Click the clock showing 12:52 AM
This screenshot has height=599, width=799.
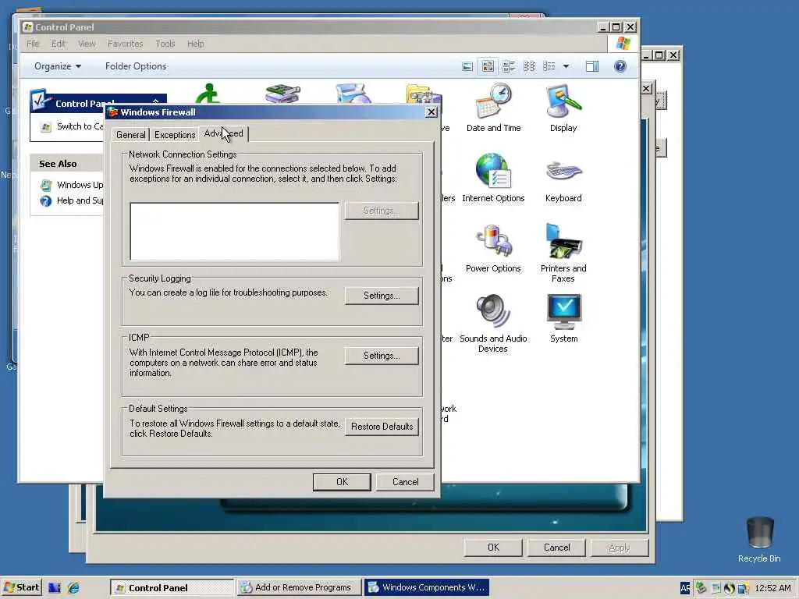773,588
